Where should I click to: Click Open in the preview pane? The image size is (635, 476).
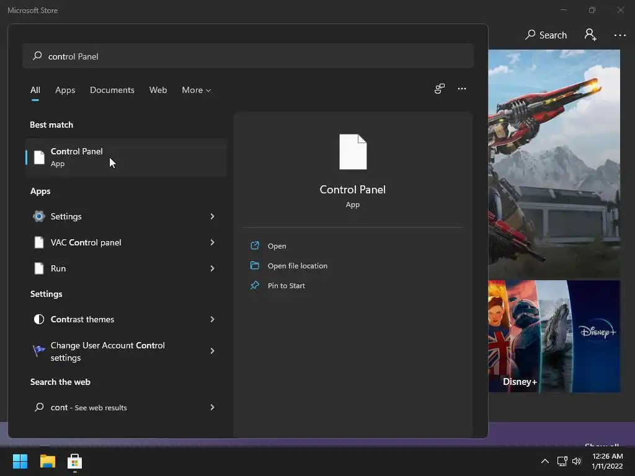pos(277,246)
